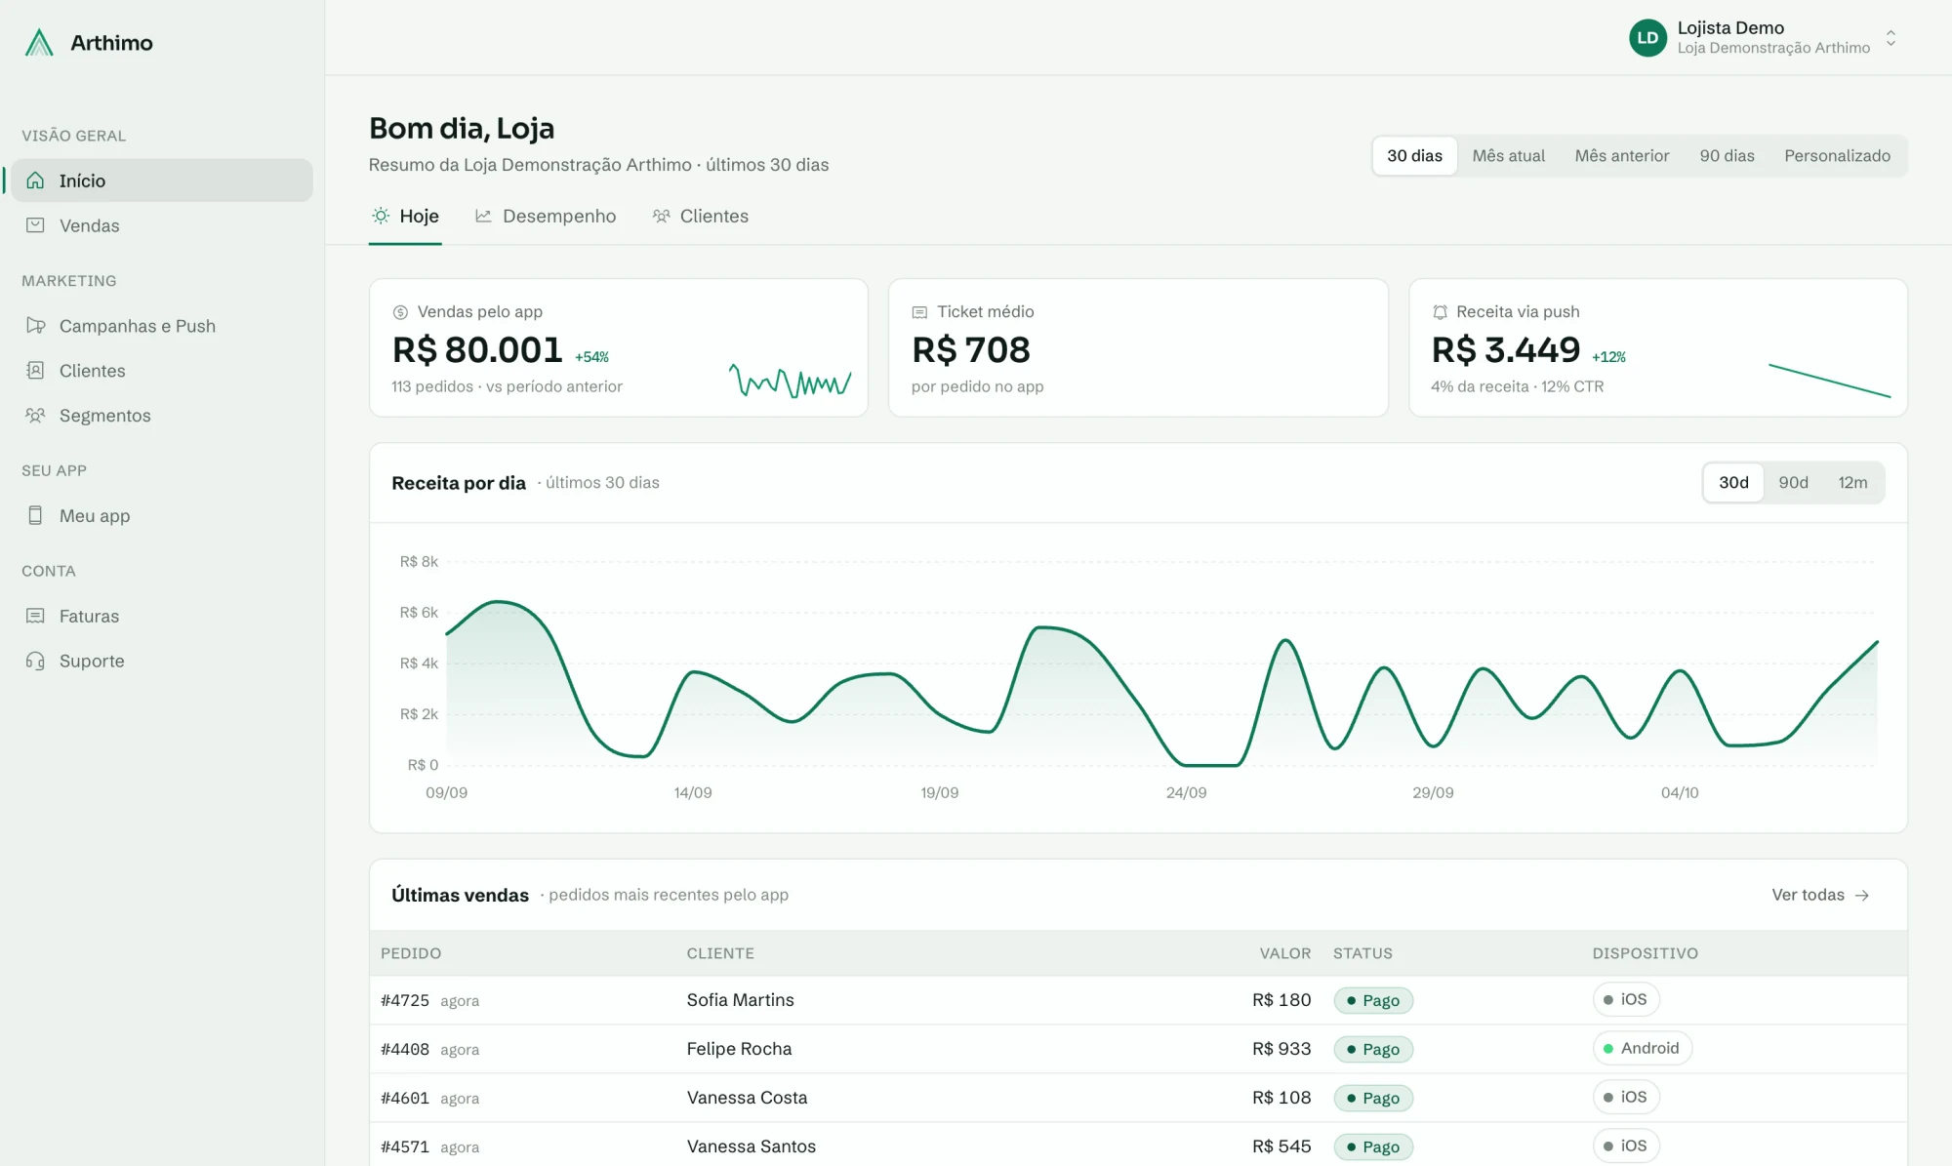
Task: Go to Vendas in sidebar
Action: (162, 225)
